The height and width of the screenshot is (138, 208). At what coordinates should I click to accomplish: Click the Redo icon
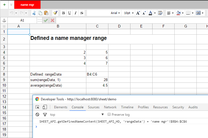tap(22, 13)
